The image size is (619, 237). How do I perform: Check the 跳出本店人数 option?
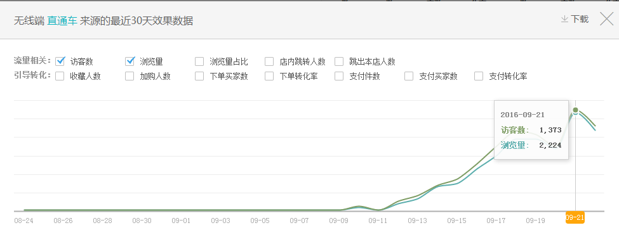coord(339,61)
